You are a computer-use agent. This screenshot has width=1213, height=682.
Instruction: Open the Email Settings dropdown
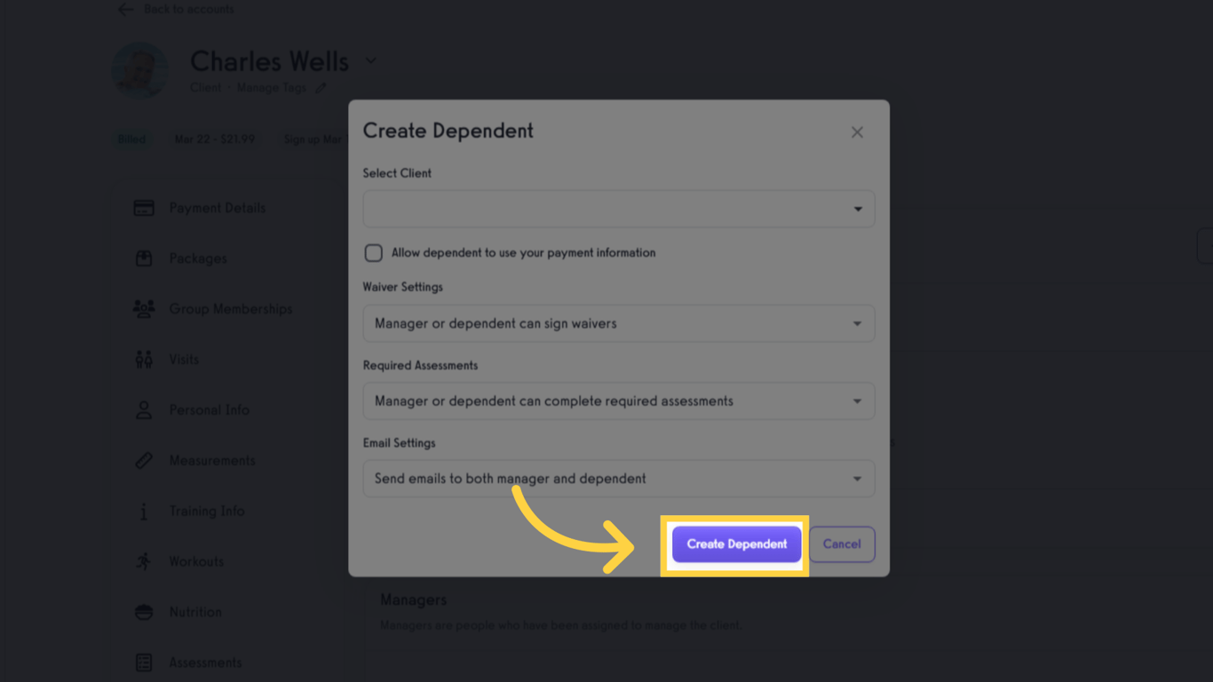click(618, 479)
